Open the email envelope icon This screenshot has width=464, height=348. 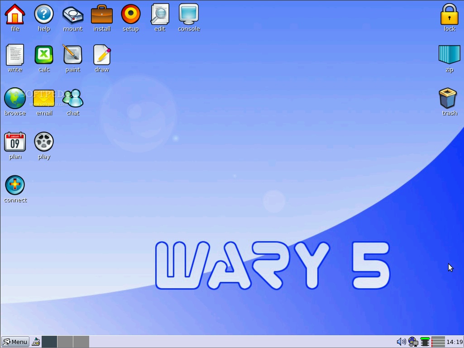click(44, 99)
